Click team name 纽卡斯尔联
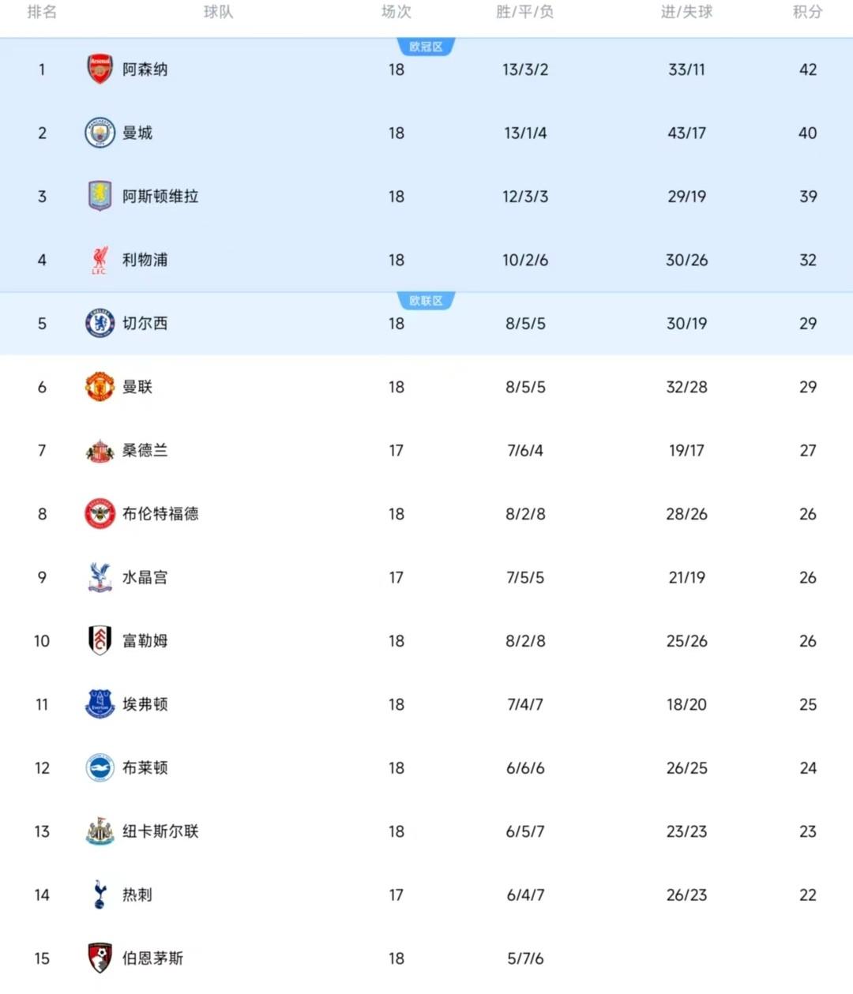Screen dimensions: 853x994 tap(160, 831)
